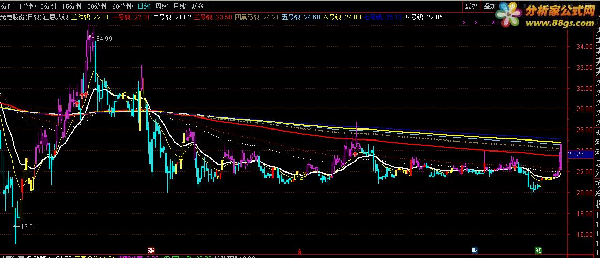This screenshot has width=600, height=258.
Task: Click the green 减 event marker
Action: 538,251
